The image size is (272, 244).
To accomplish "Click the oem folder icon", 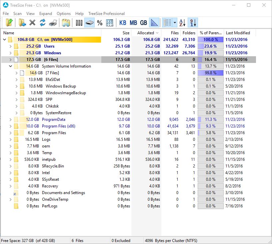I will tap(16, 146).
